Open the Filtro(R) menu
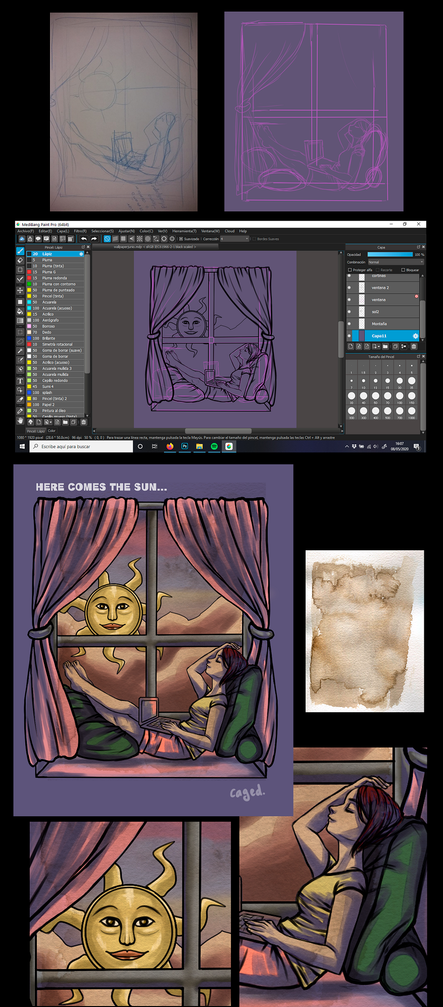Screen dimensions: 443x1007 tap(80, 231)
